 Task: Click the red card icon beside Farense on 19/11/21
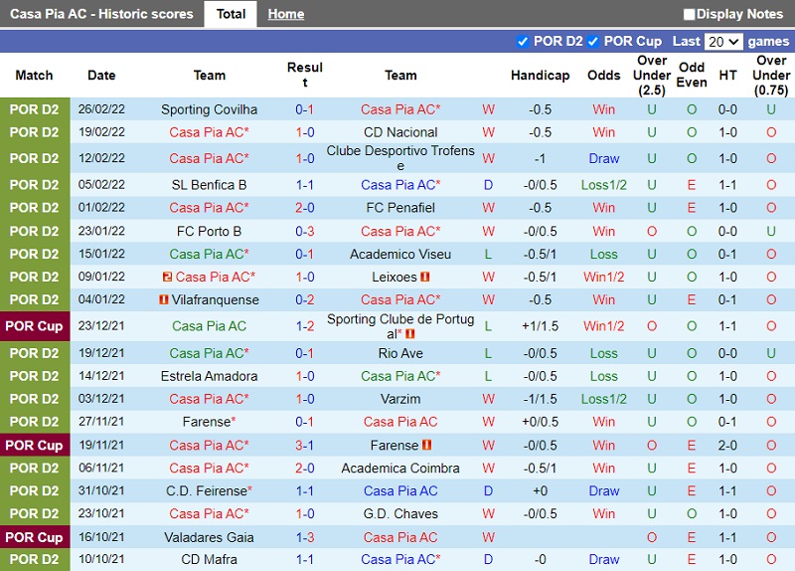[x=427, y=446]
